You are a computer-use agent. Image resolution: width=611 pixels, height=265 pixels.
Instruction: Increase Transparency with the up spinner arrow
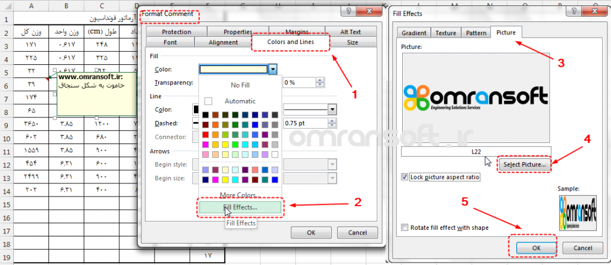(320, 80)
